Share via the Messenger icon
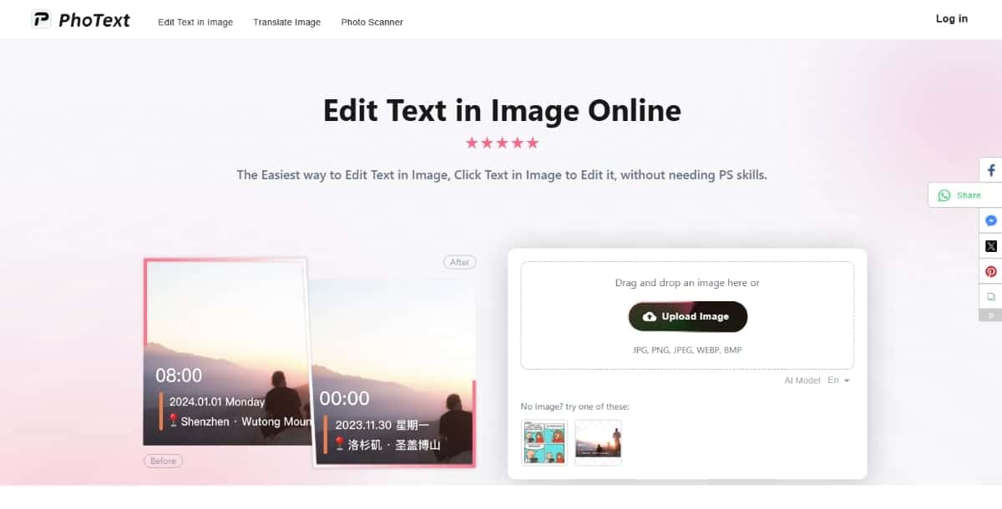This screenshot has height=509, width=1002. tap(991, 221)
